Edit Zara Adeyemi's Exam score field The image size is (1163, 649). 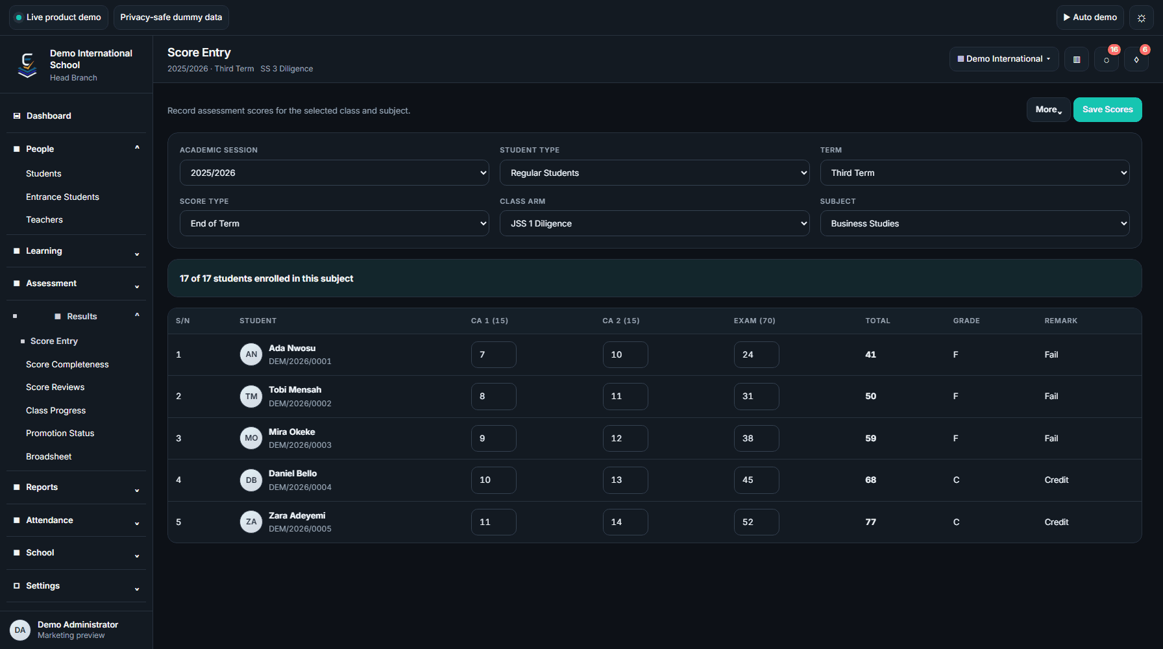(756, 522)
